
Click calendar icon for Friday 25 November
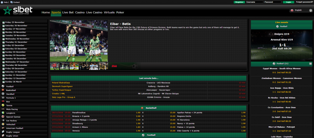[x=3, y=23]
